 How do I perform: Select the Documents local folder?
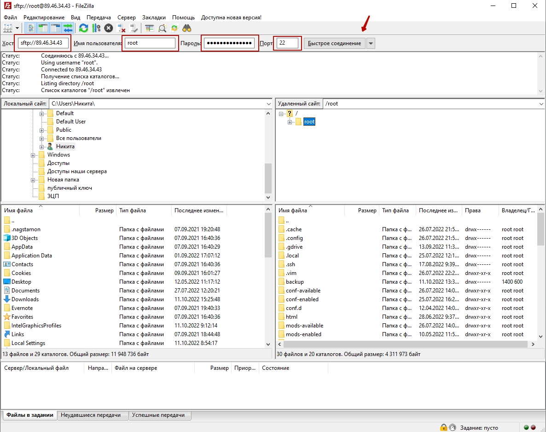25,291
